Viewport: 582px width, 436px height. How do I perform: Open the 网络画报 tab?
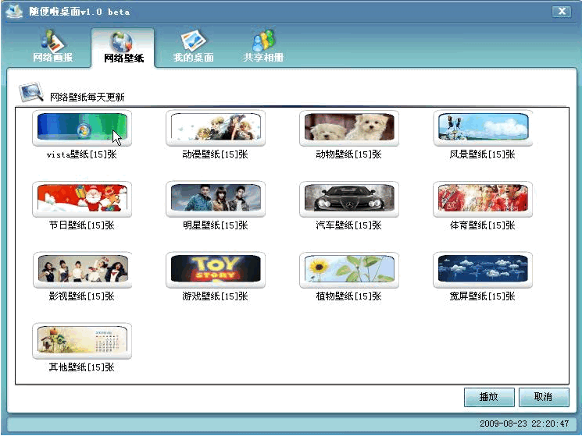[52, 47]
